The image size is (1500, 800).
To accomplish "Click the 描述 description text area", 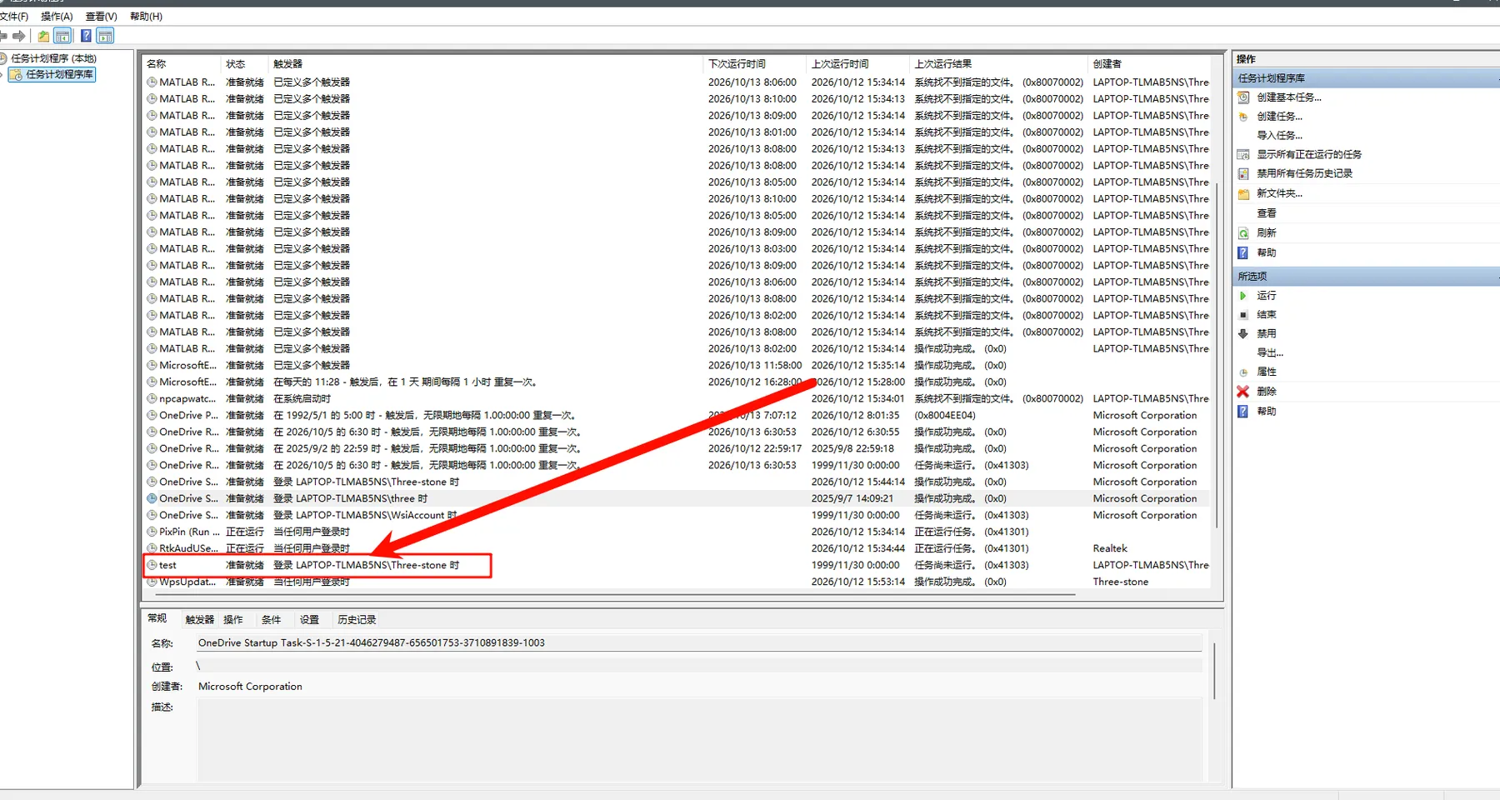I will pyautogui.click(x=699, y=740).
